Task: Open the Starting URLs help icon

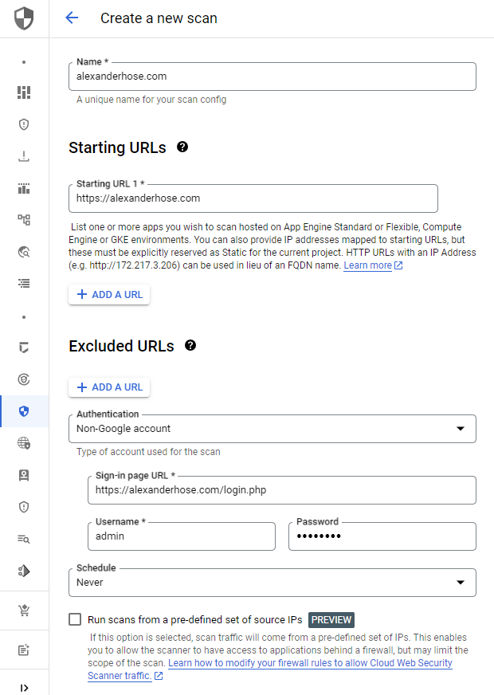Action: (182, 147)
